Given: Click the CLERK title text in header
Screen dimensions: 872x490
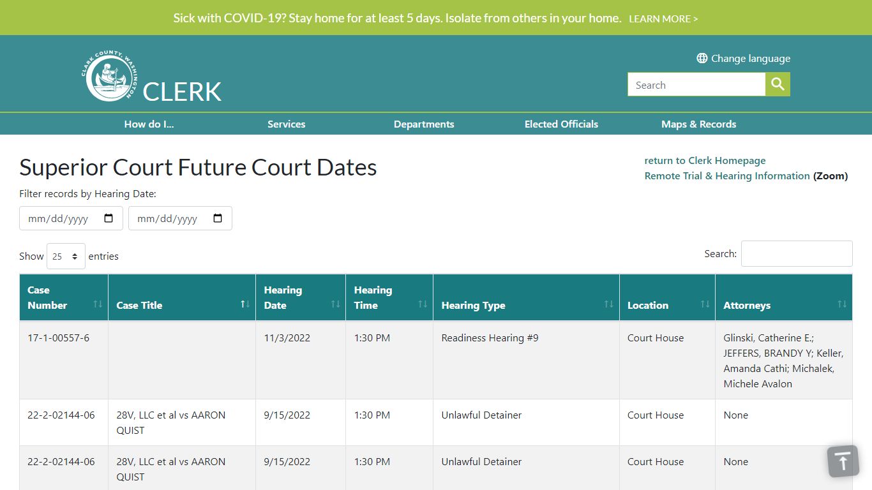Looking at the screenshot, I should [182, 91].
